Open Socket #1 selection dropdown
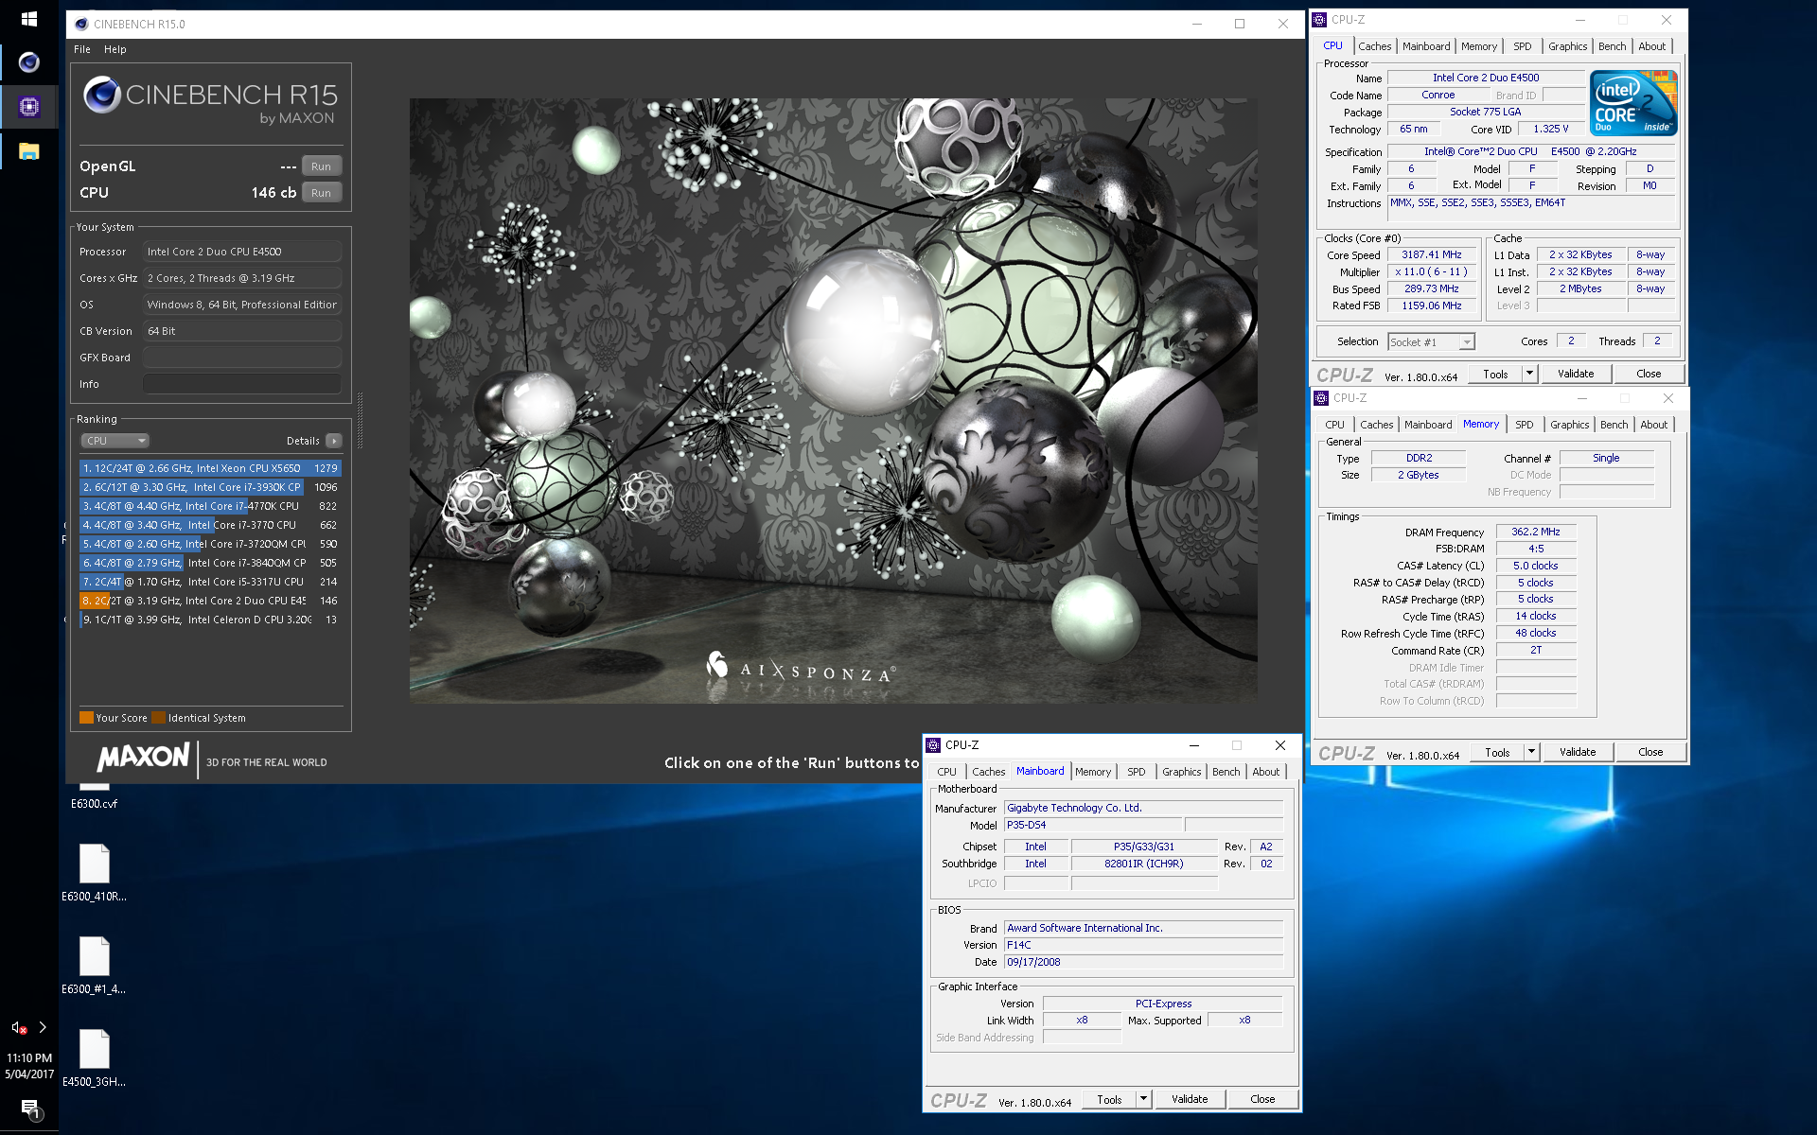 click(1431, 342)
